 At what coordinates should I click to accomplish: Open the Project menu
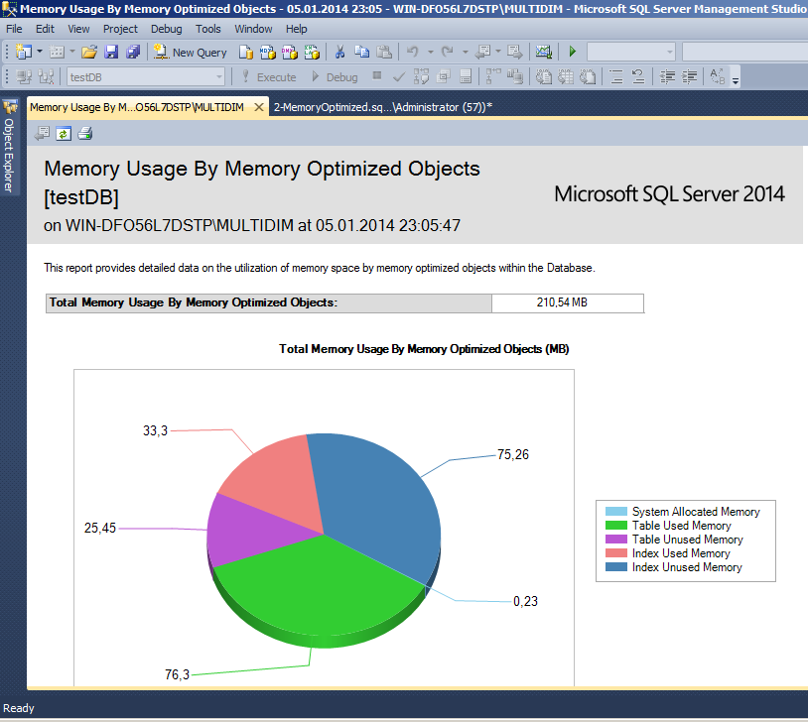click(120, 29)
